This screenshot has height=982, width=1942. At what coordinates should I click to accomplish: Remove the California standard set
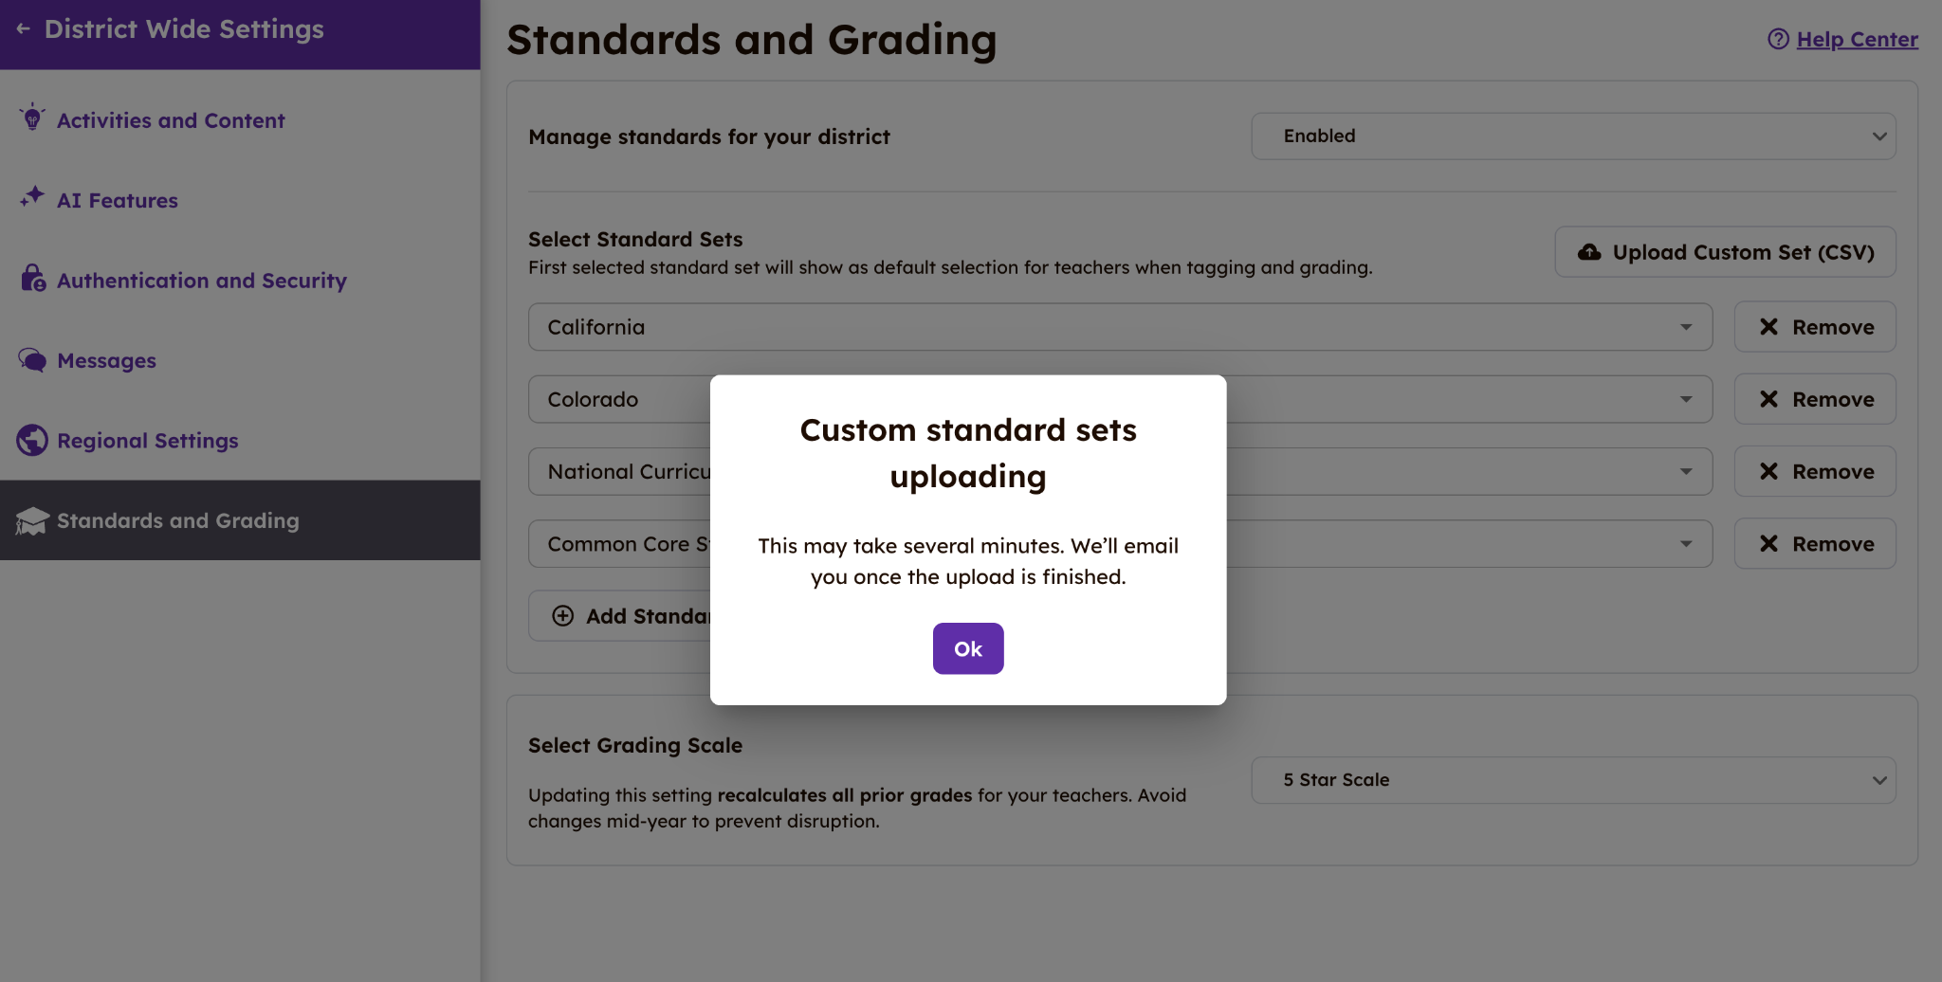(x=1815, y=327)
